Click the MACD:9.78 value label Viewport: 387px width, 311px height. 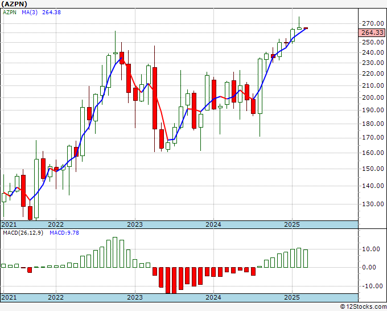point(64,233)
